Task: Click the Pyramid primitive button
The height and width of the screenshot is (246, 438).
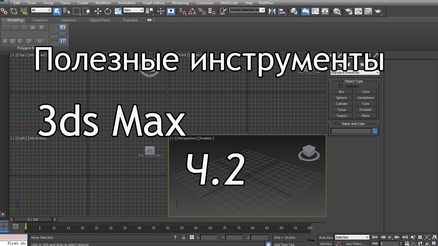Action: pos(365,110)
